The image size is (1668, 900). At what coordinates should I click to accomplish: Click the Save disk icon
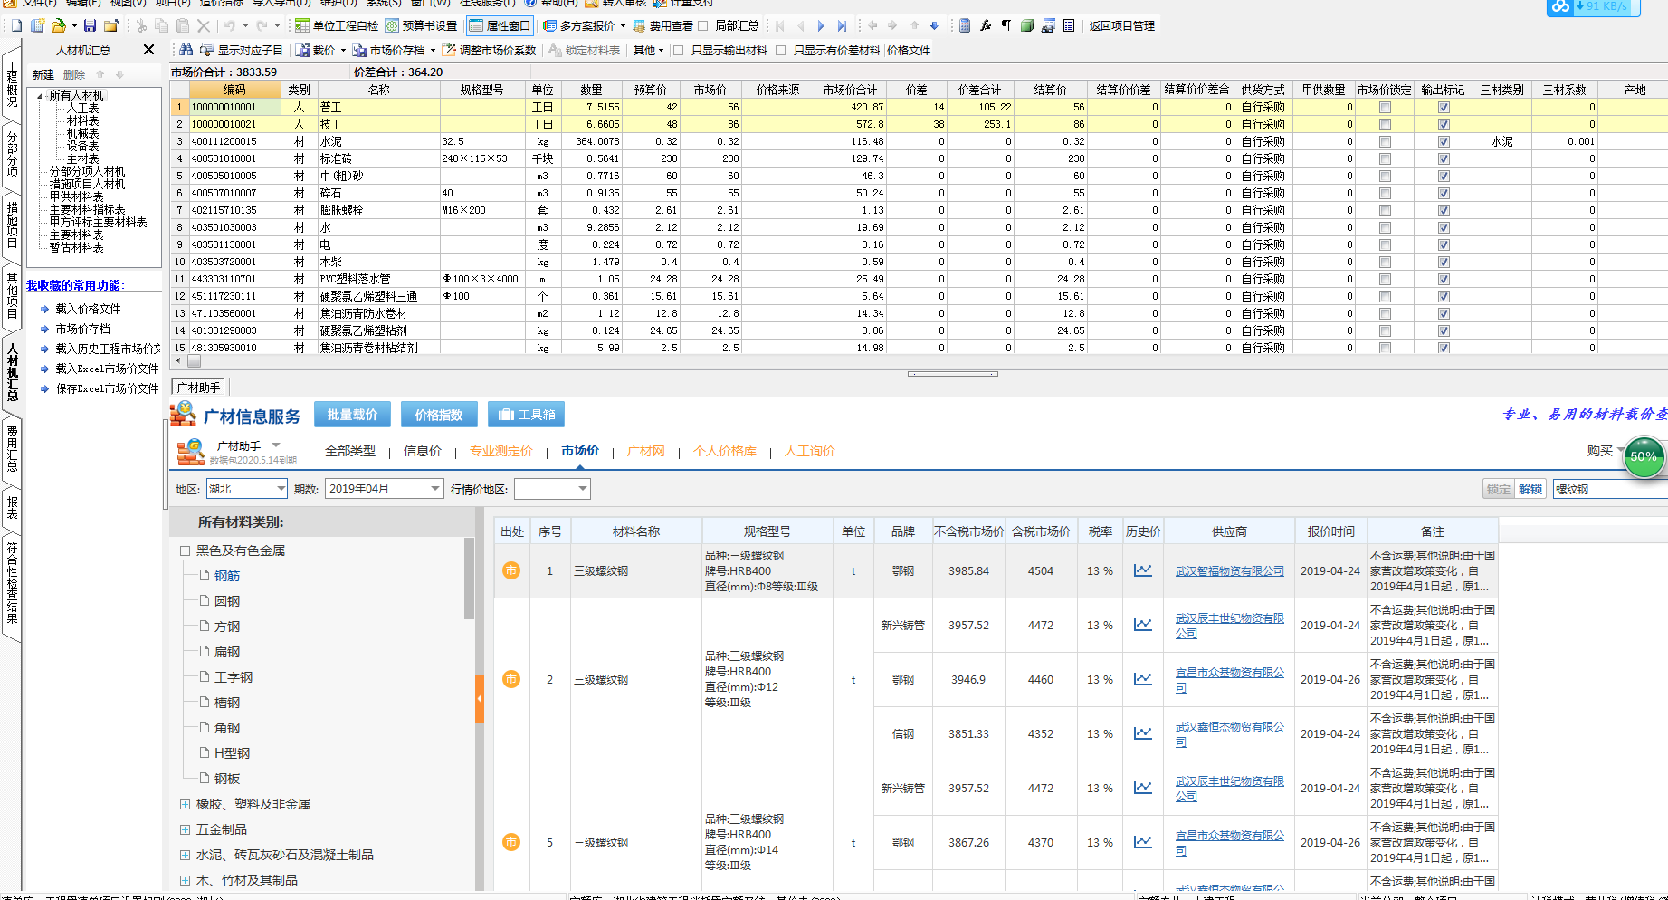tap(91, 25)
